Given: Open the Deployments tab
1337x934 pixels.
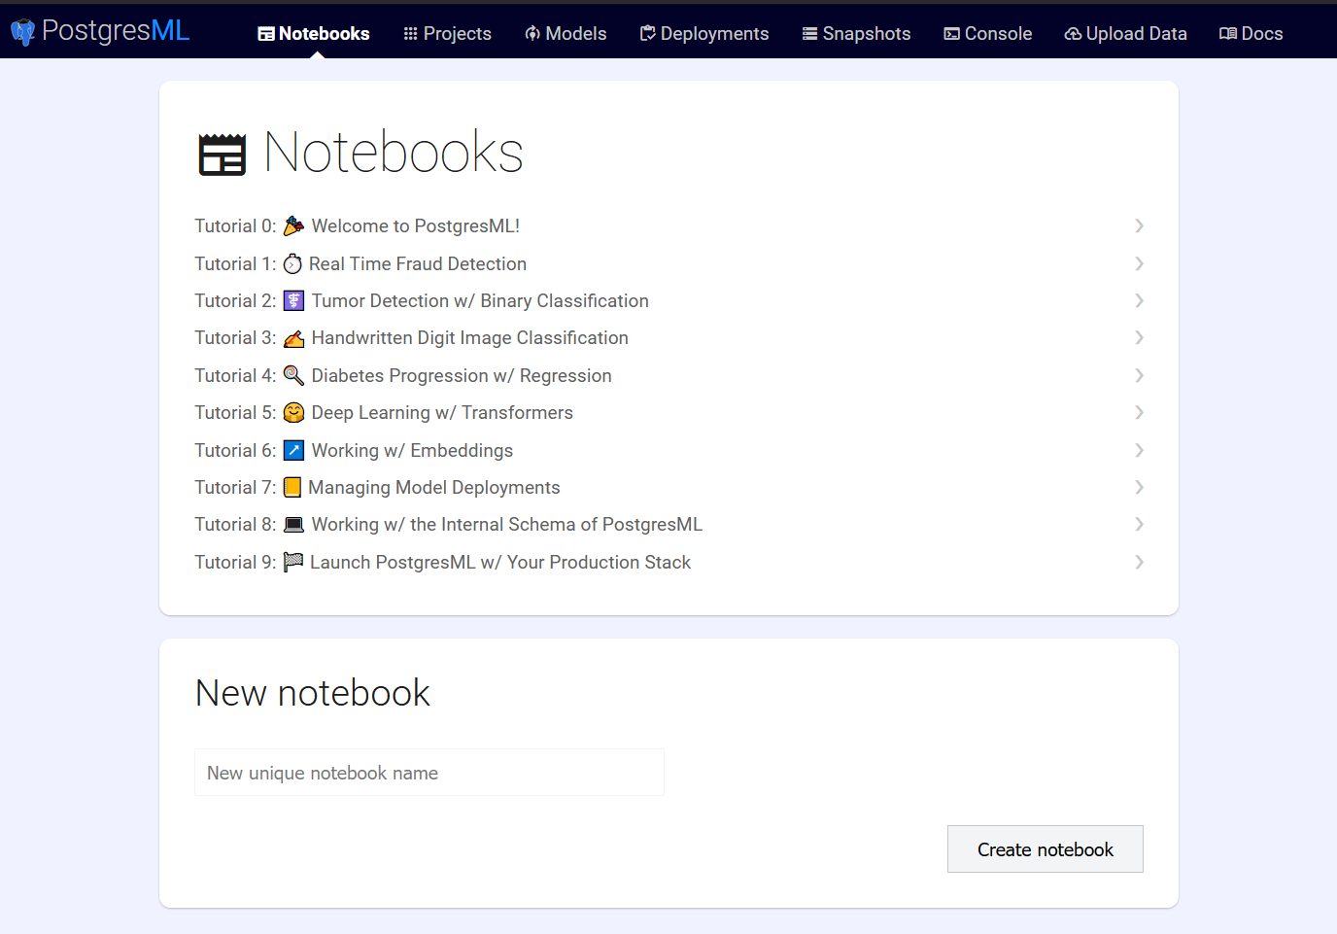Looking at the screenshot, I should click(704, 34).
